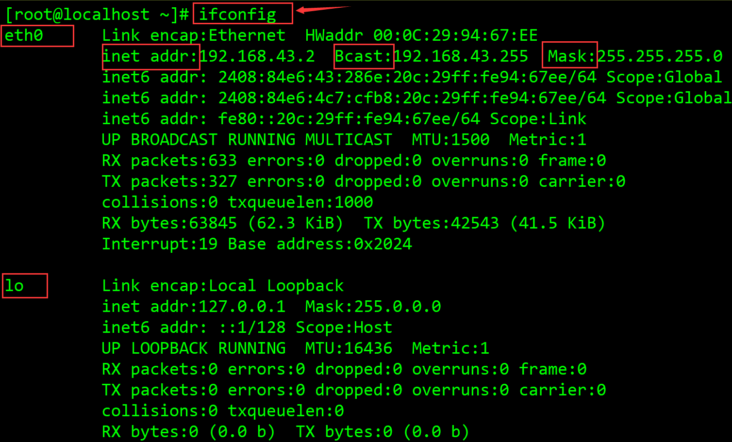Click (62.3 KiB) value
The image size is (732, 442).
pyautogui.click(x=296, y=223)
